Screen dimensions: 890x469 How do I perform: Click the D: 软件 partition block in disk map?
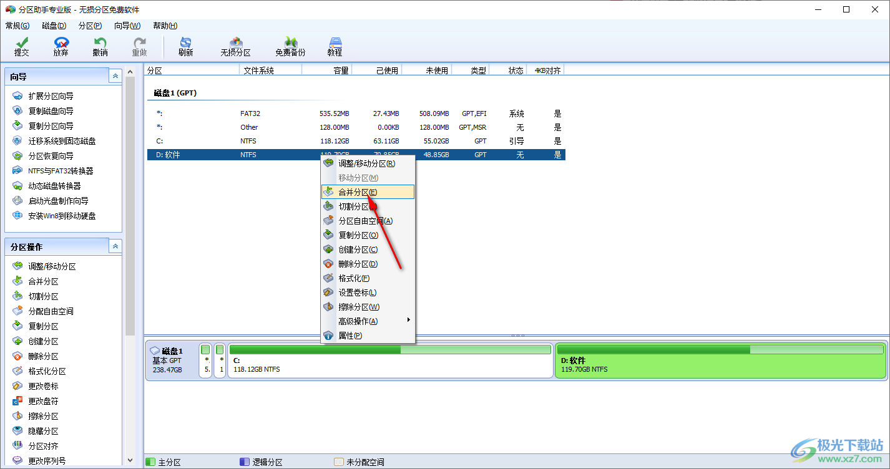point(721,360)
